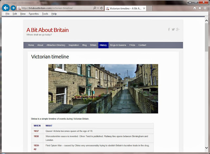Click the WHEN column header

(x=37, y=126)
